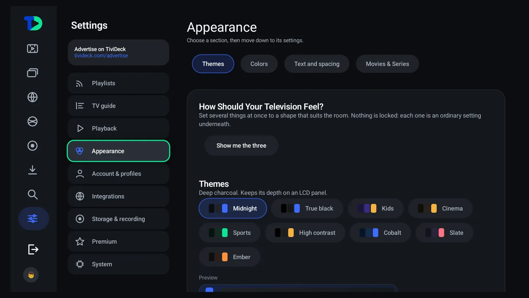Select the True black theme

pos(307,208)
